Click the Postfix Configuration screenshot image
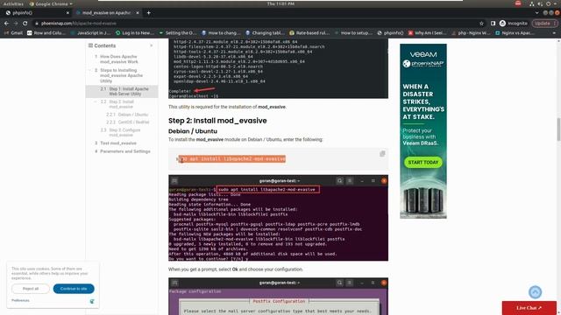The height and width of the screenshot is (315, 561). (x=278, y=297)
